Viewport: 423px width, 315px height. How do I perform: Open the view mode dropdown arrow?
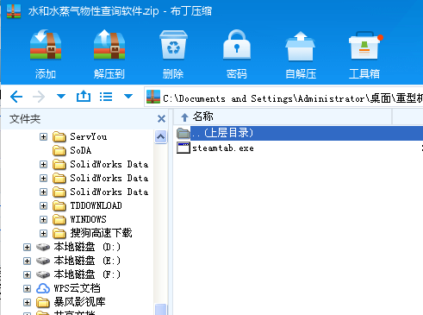(128, 96)
